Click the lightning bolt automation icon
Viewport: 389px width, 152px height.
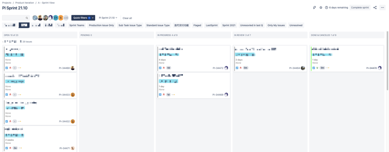click(314, 8)
